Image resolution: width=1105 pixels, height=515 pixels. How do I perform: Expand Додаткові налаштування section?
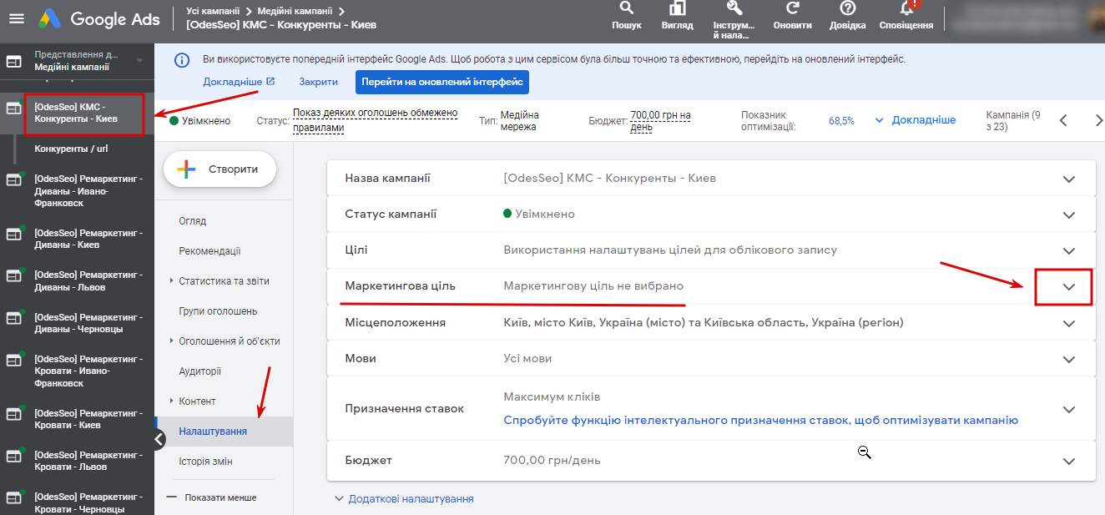[404, 498]
